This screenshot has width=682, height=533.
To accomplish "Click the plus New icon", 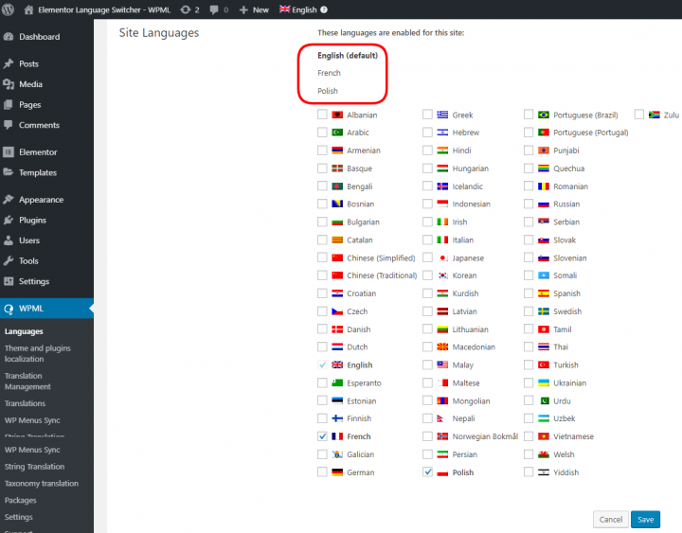I will click(x=243, y=9).
